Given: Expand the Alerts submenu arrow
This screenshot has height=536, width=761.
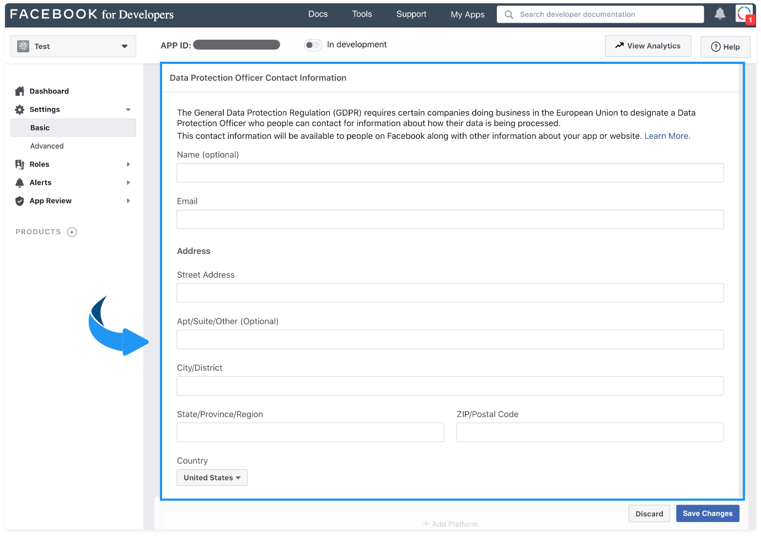Looking at the screenshot, I should tap(128, 182).
